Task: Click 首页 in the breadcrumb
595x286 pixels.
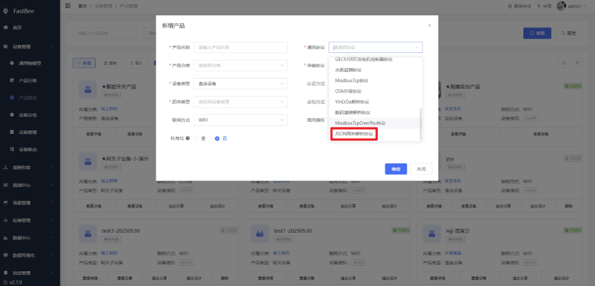Action: (x=82, y=6)
